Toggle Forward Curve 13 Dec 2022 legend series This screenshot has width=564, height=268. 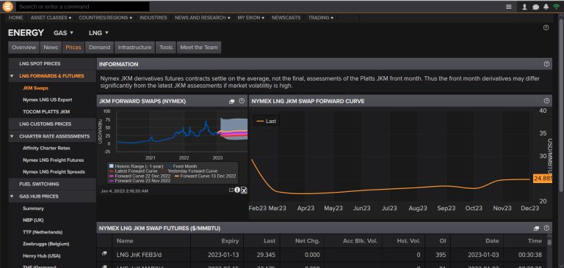click(x=205, y=176)
